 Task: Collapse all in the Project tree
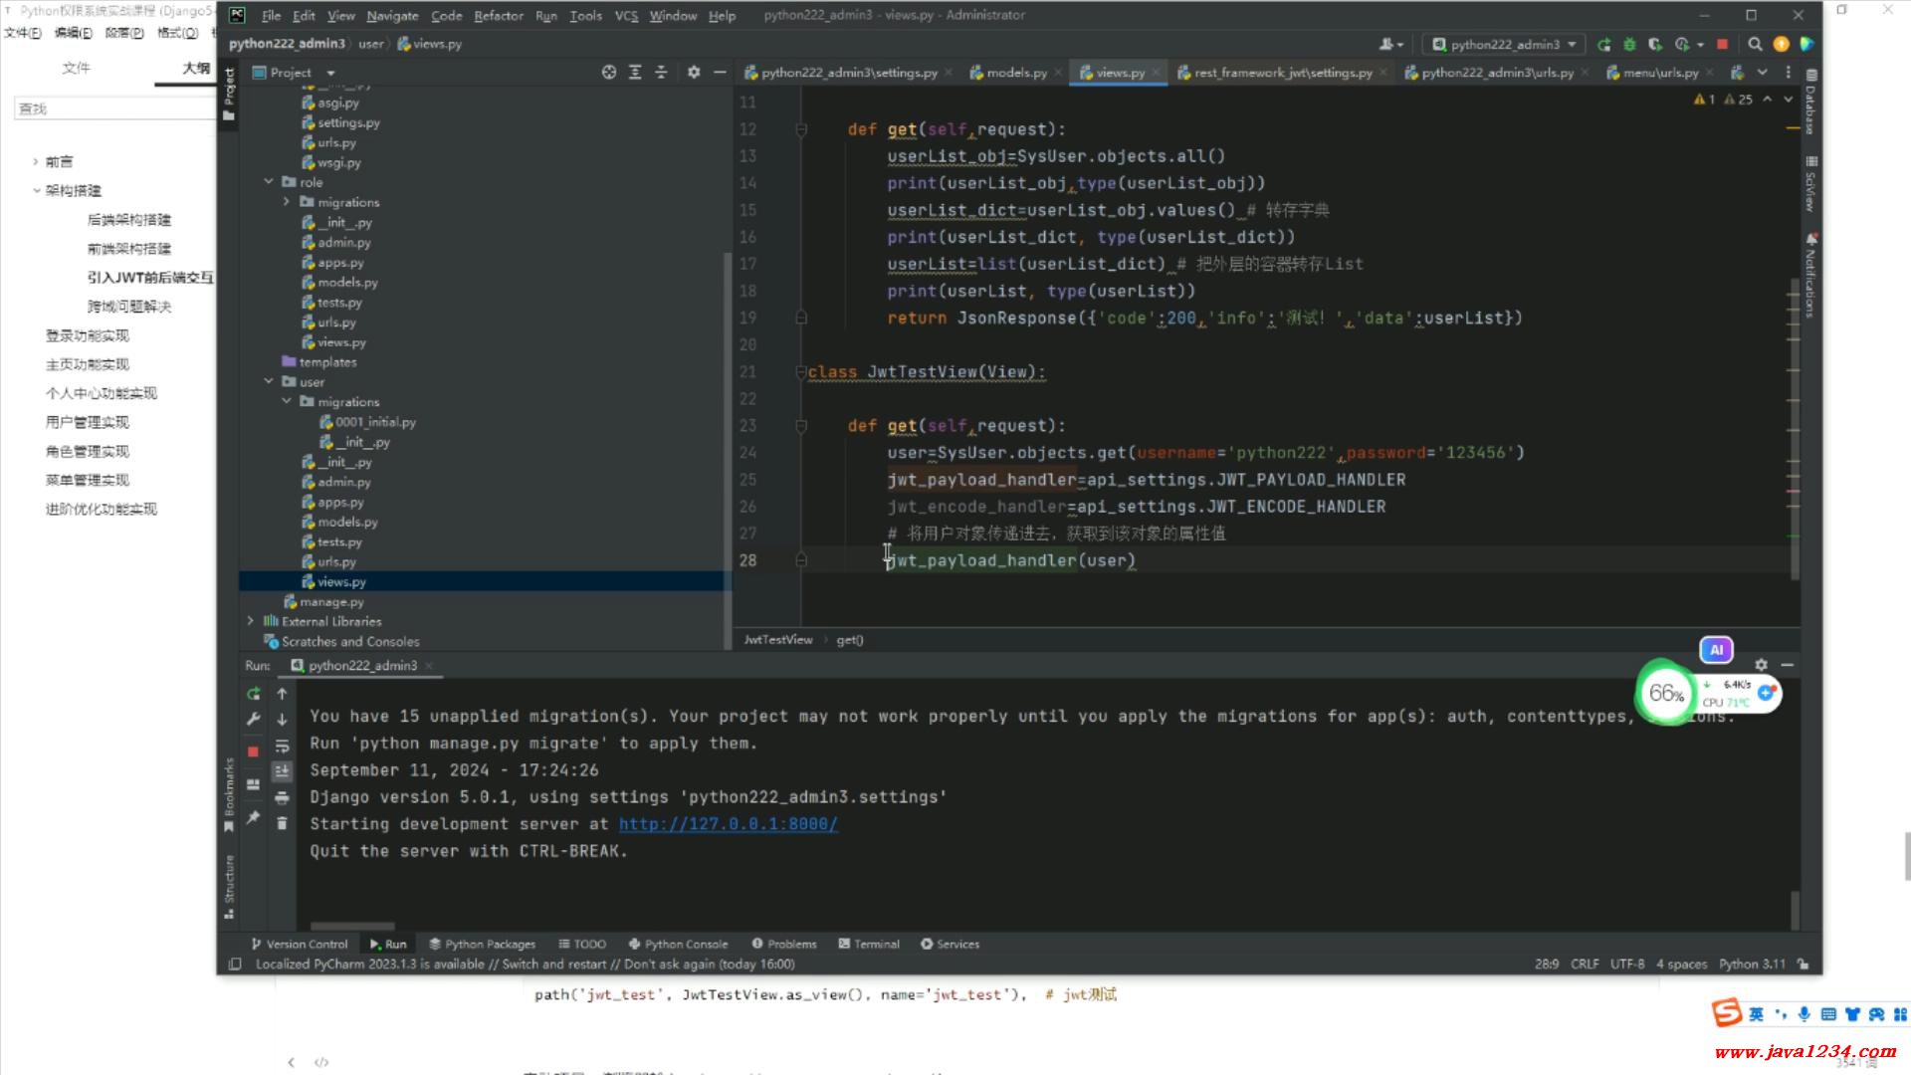click(x=661, y=72)
